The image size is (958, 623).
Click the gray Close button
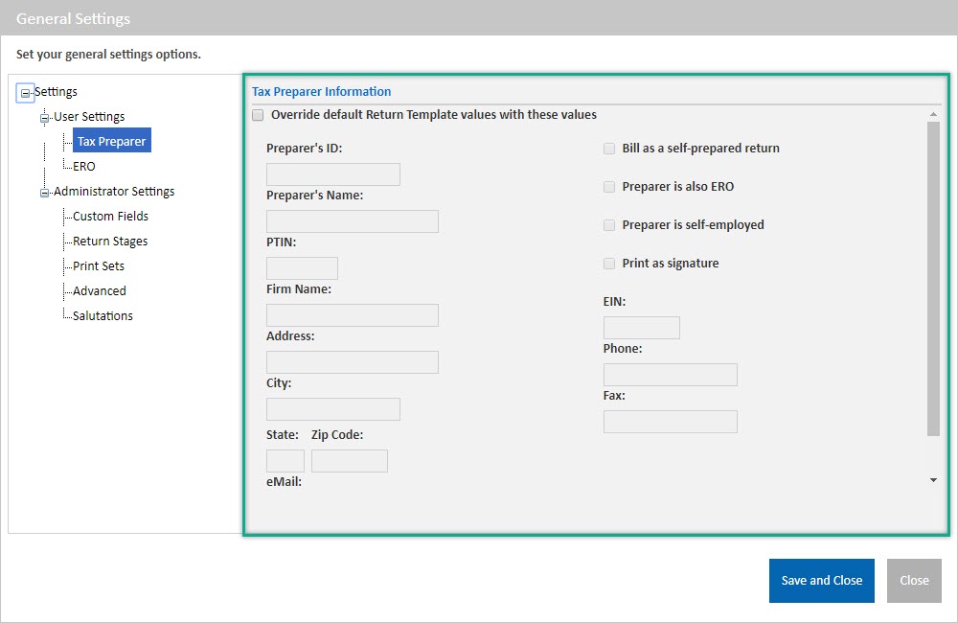click(914, 581)
